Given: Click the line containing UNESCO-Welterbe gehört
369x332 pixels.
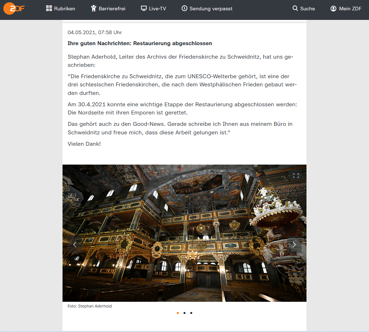Looking at the screenshot, I should click(x=178, y=76).
